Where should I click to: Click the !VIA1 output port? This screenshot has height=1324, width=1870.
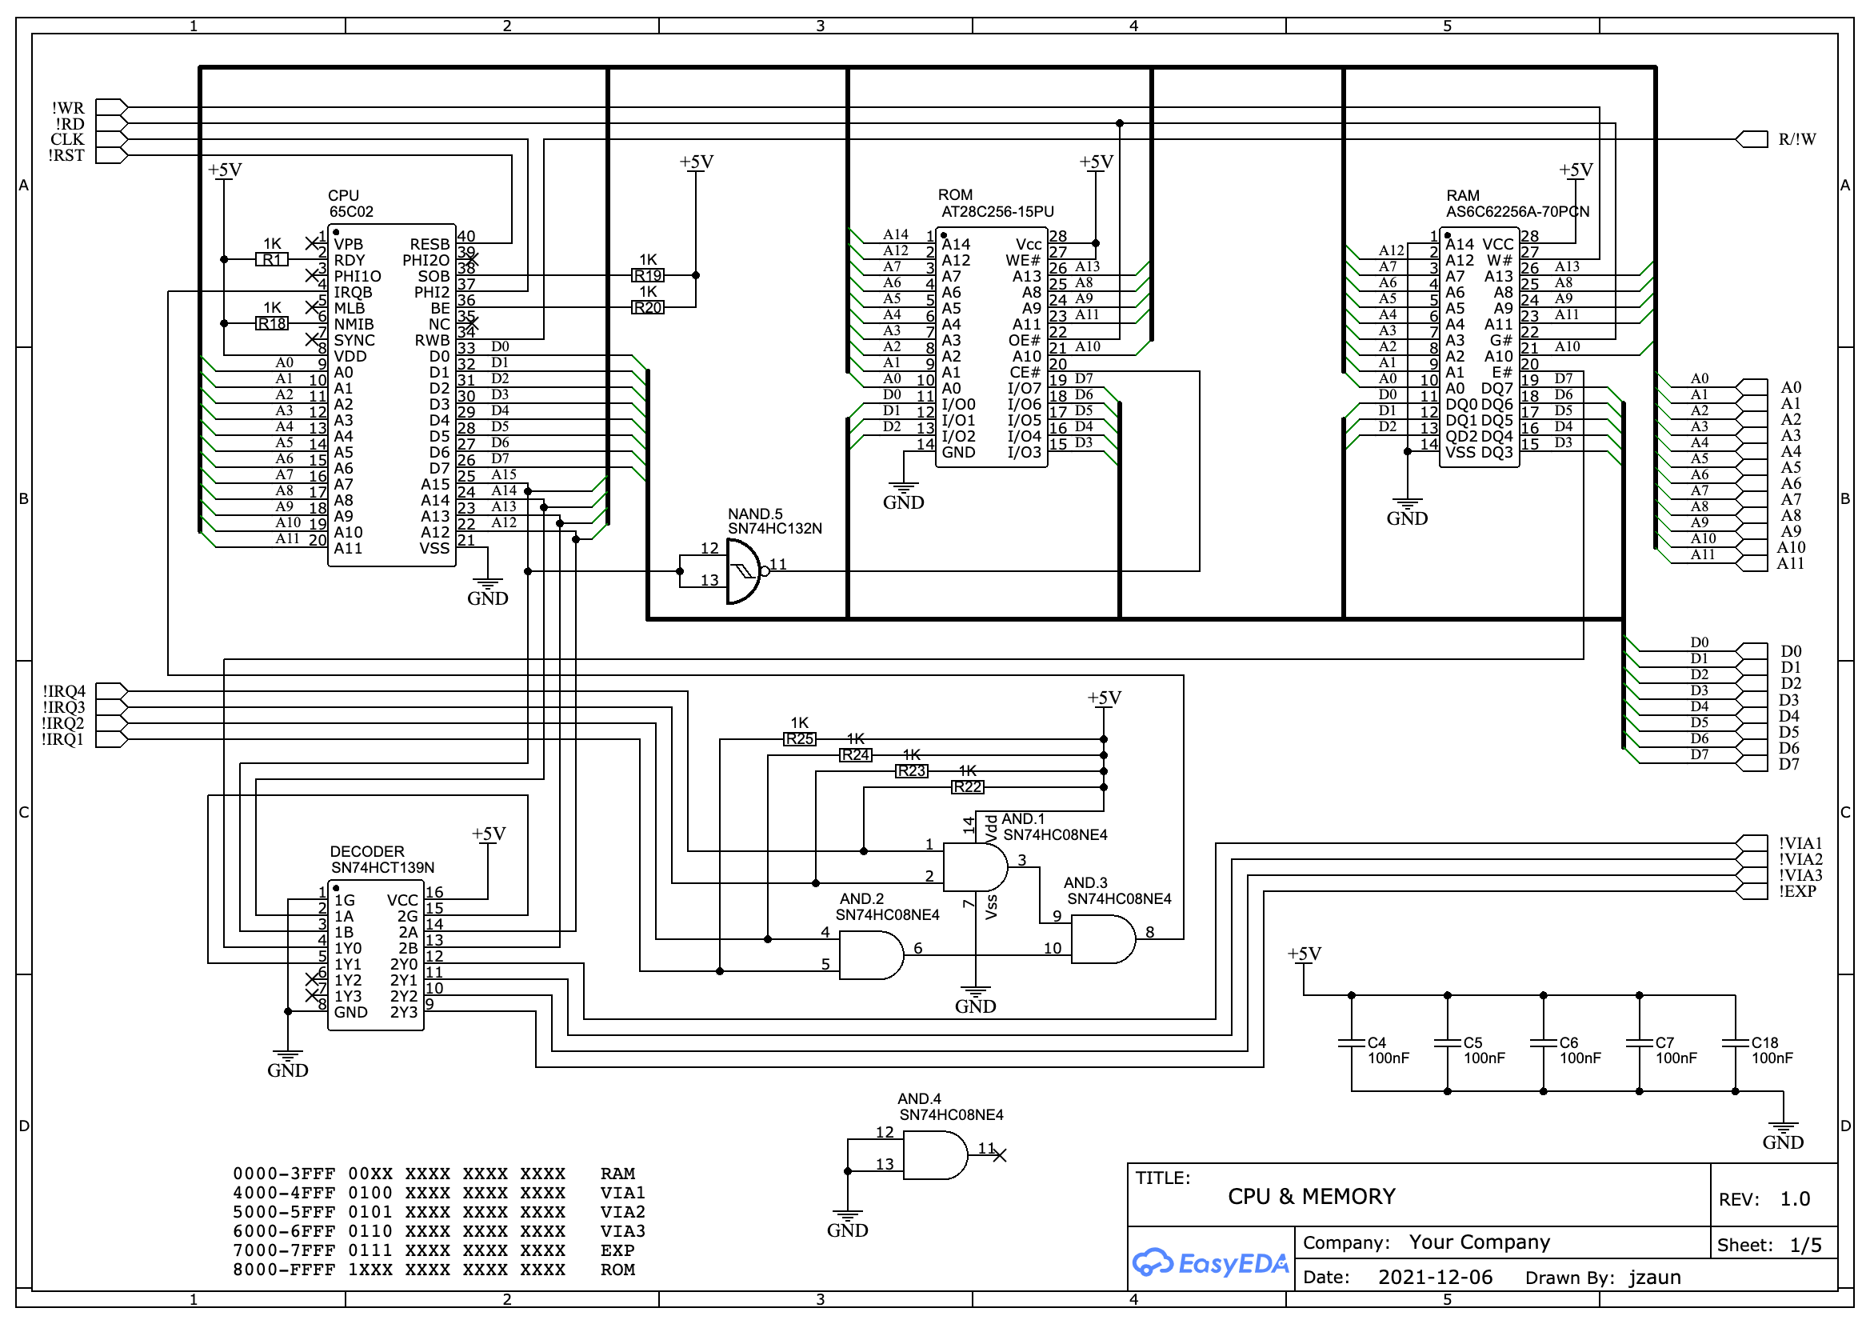pyautogui.click(x=1751, y=843)
